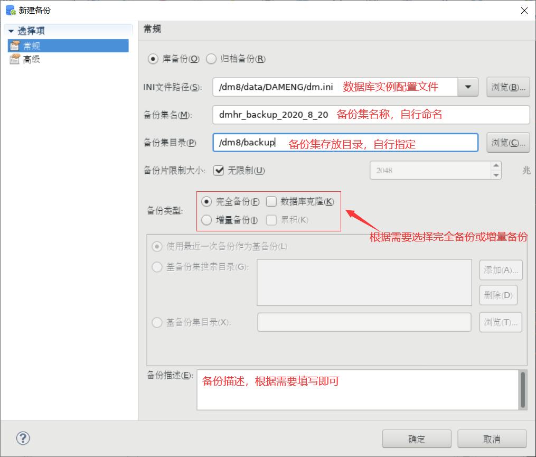Screen dimensions: 536x457
Task: Open the help question mark icon
Action: click(23, 438)
